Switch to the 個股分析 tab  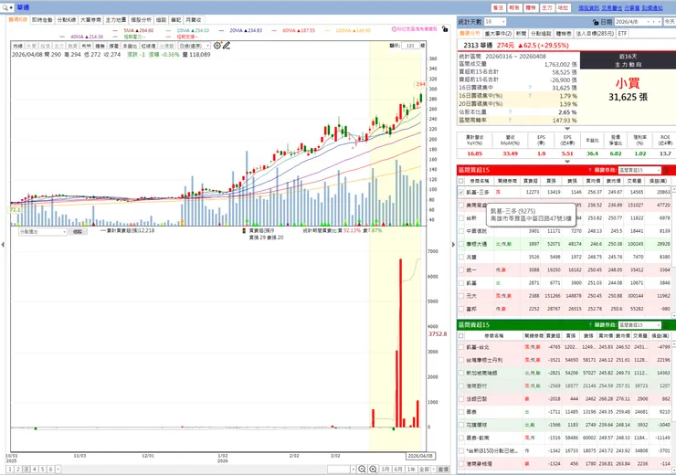[x=141, y=20]
